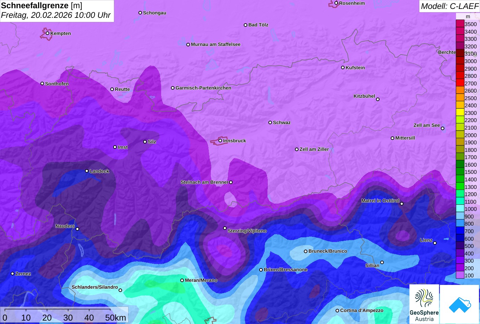Select the 700 m blue legend swatch
480x324 pixels.
(x=460, y=231)
